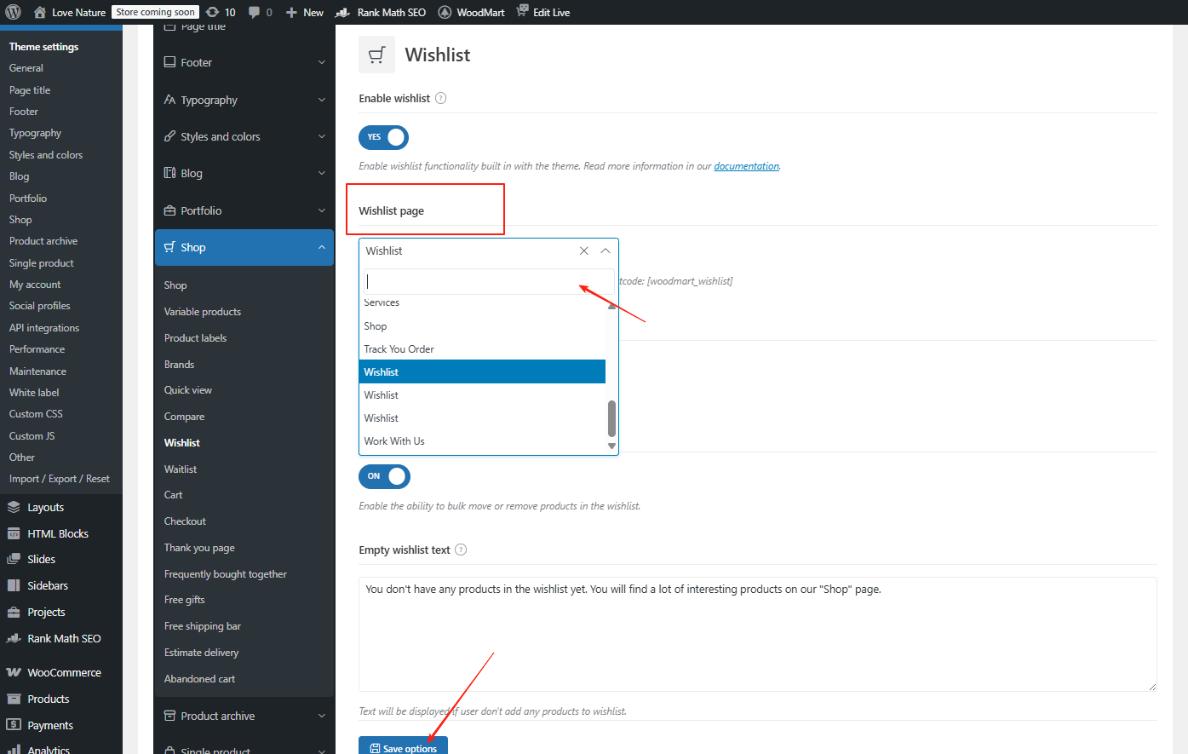Open the WoodMart admin bar icon
This screenshot has width=1188, height=754.
coord(444,12)
